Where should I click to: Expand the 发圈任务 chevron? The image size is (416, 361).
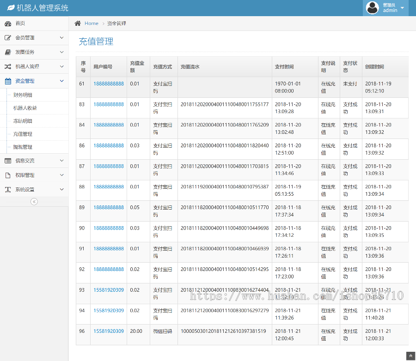click(x=61, y=52)
